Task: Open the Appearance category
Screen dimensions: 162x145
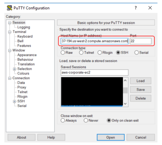Action: [x=27, y=55]
